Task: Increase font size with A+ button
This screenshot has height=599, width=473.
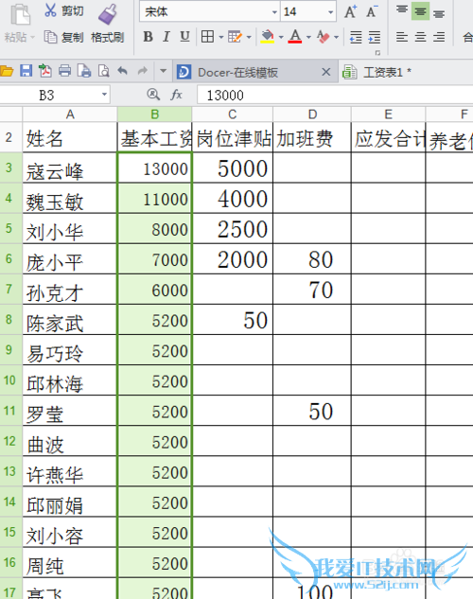Action: tap(350, 11)
